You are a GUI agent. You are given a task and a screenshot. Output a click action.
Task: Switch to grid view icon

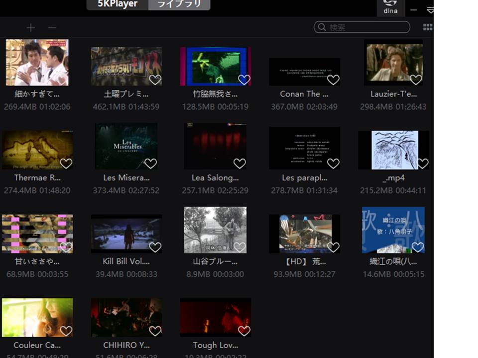[428, 27]
